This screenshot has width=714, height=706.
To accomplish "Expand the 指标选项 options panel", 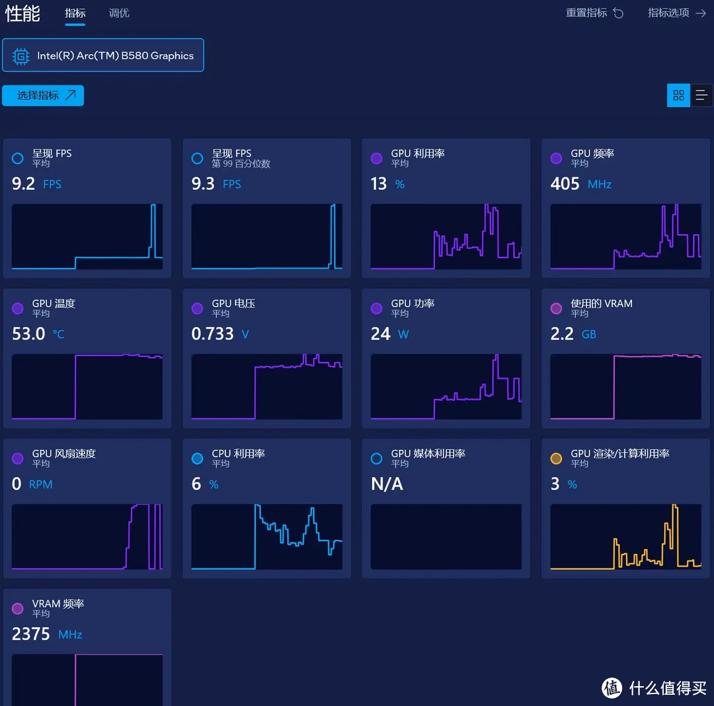I will [x=668, y=13].
